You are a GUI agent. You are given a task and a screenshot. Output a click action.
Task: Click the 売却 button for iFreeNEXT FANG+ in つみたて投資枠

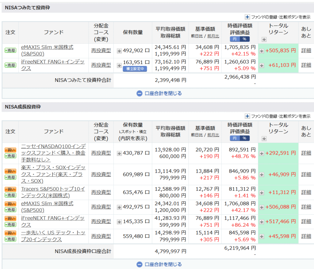click(x=10, y=65)
